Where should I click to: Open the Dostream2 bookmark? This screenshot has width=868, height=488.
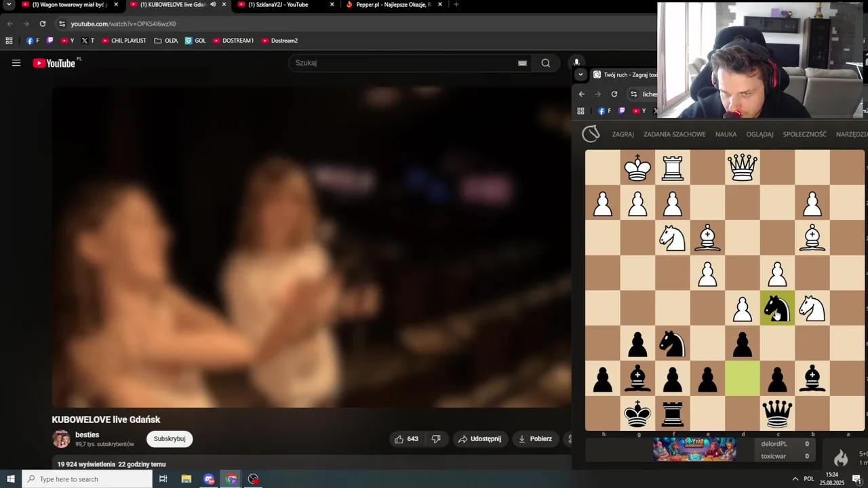(279, 41)
